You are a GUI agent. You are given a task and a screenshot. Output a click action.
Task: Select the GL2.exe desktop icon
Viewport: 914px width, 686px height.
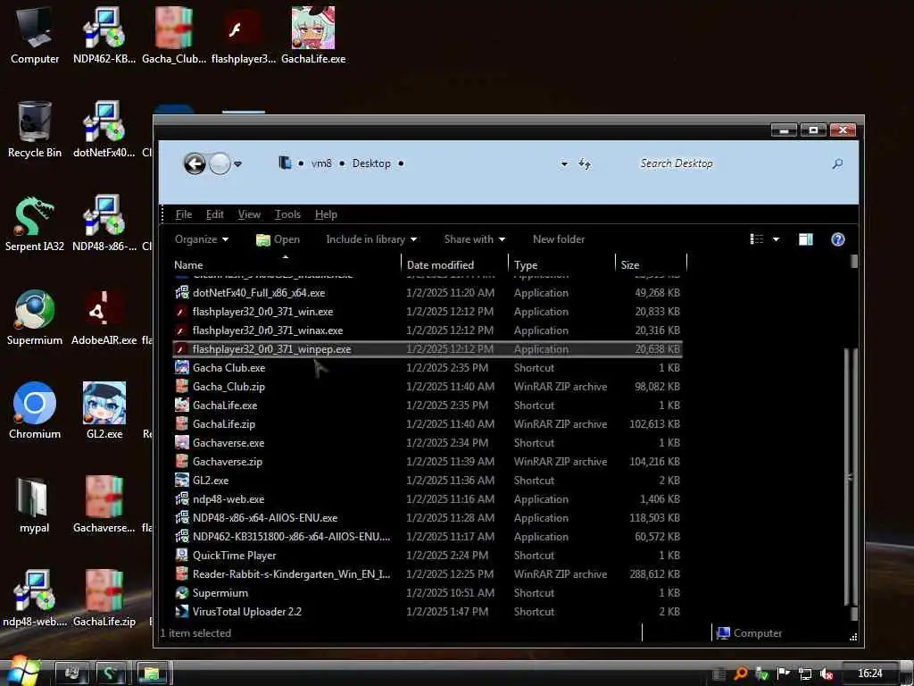[x=104, y=411]
